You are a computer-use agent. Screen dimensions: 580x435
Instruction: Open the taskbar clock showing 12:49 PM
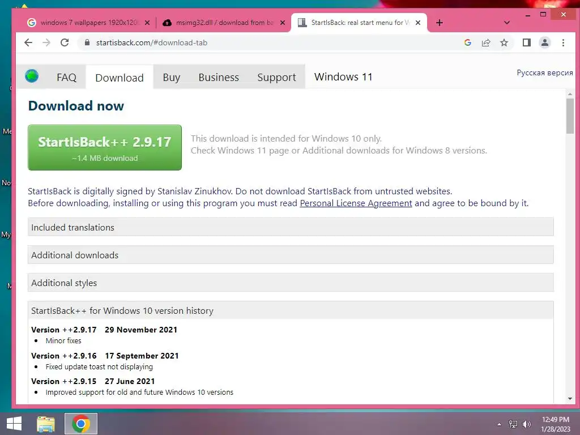click(556, 424)
